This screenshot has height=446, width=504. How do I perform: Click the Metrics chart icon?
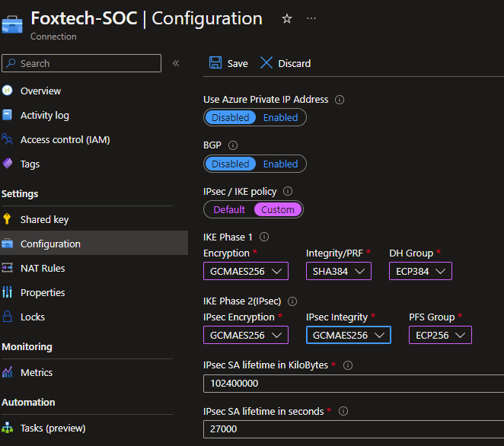[7, 372]
